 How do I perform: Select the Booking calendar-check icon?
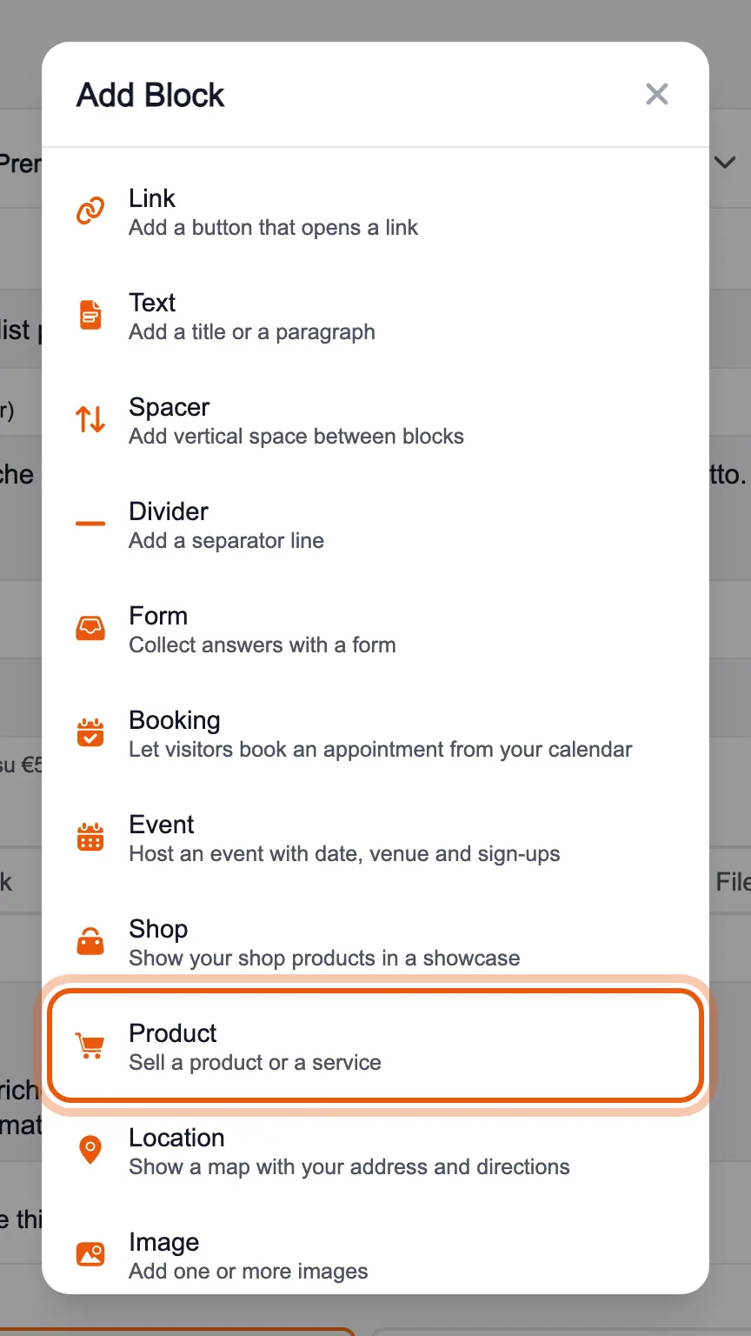point(90,732)
